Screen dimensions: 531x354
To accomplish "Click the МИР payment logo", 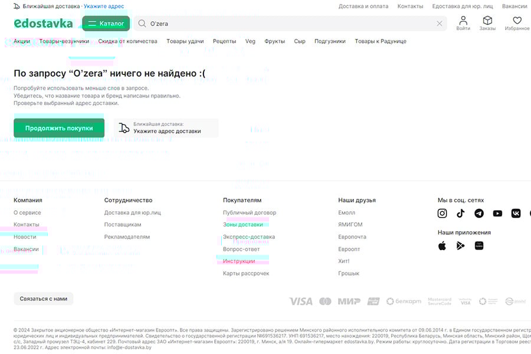I will pos(349,301).
